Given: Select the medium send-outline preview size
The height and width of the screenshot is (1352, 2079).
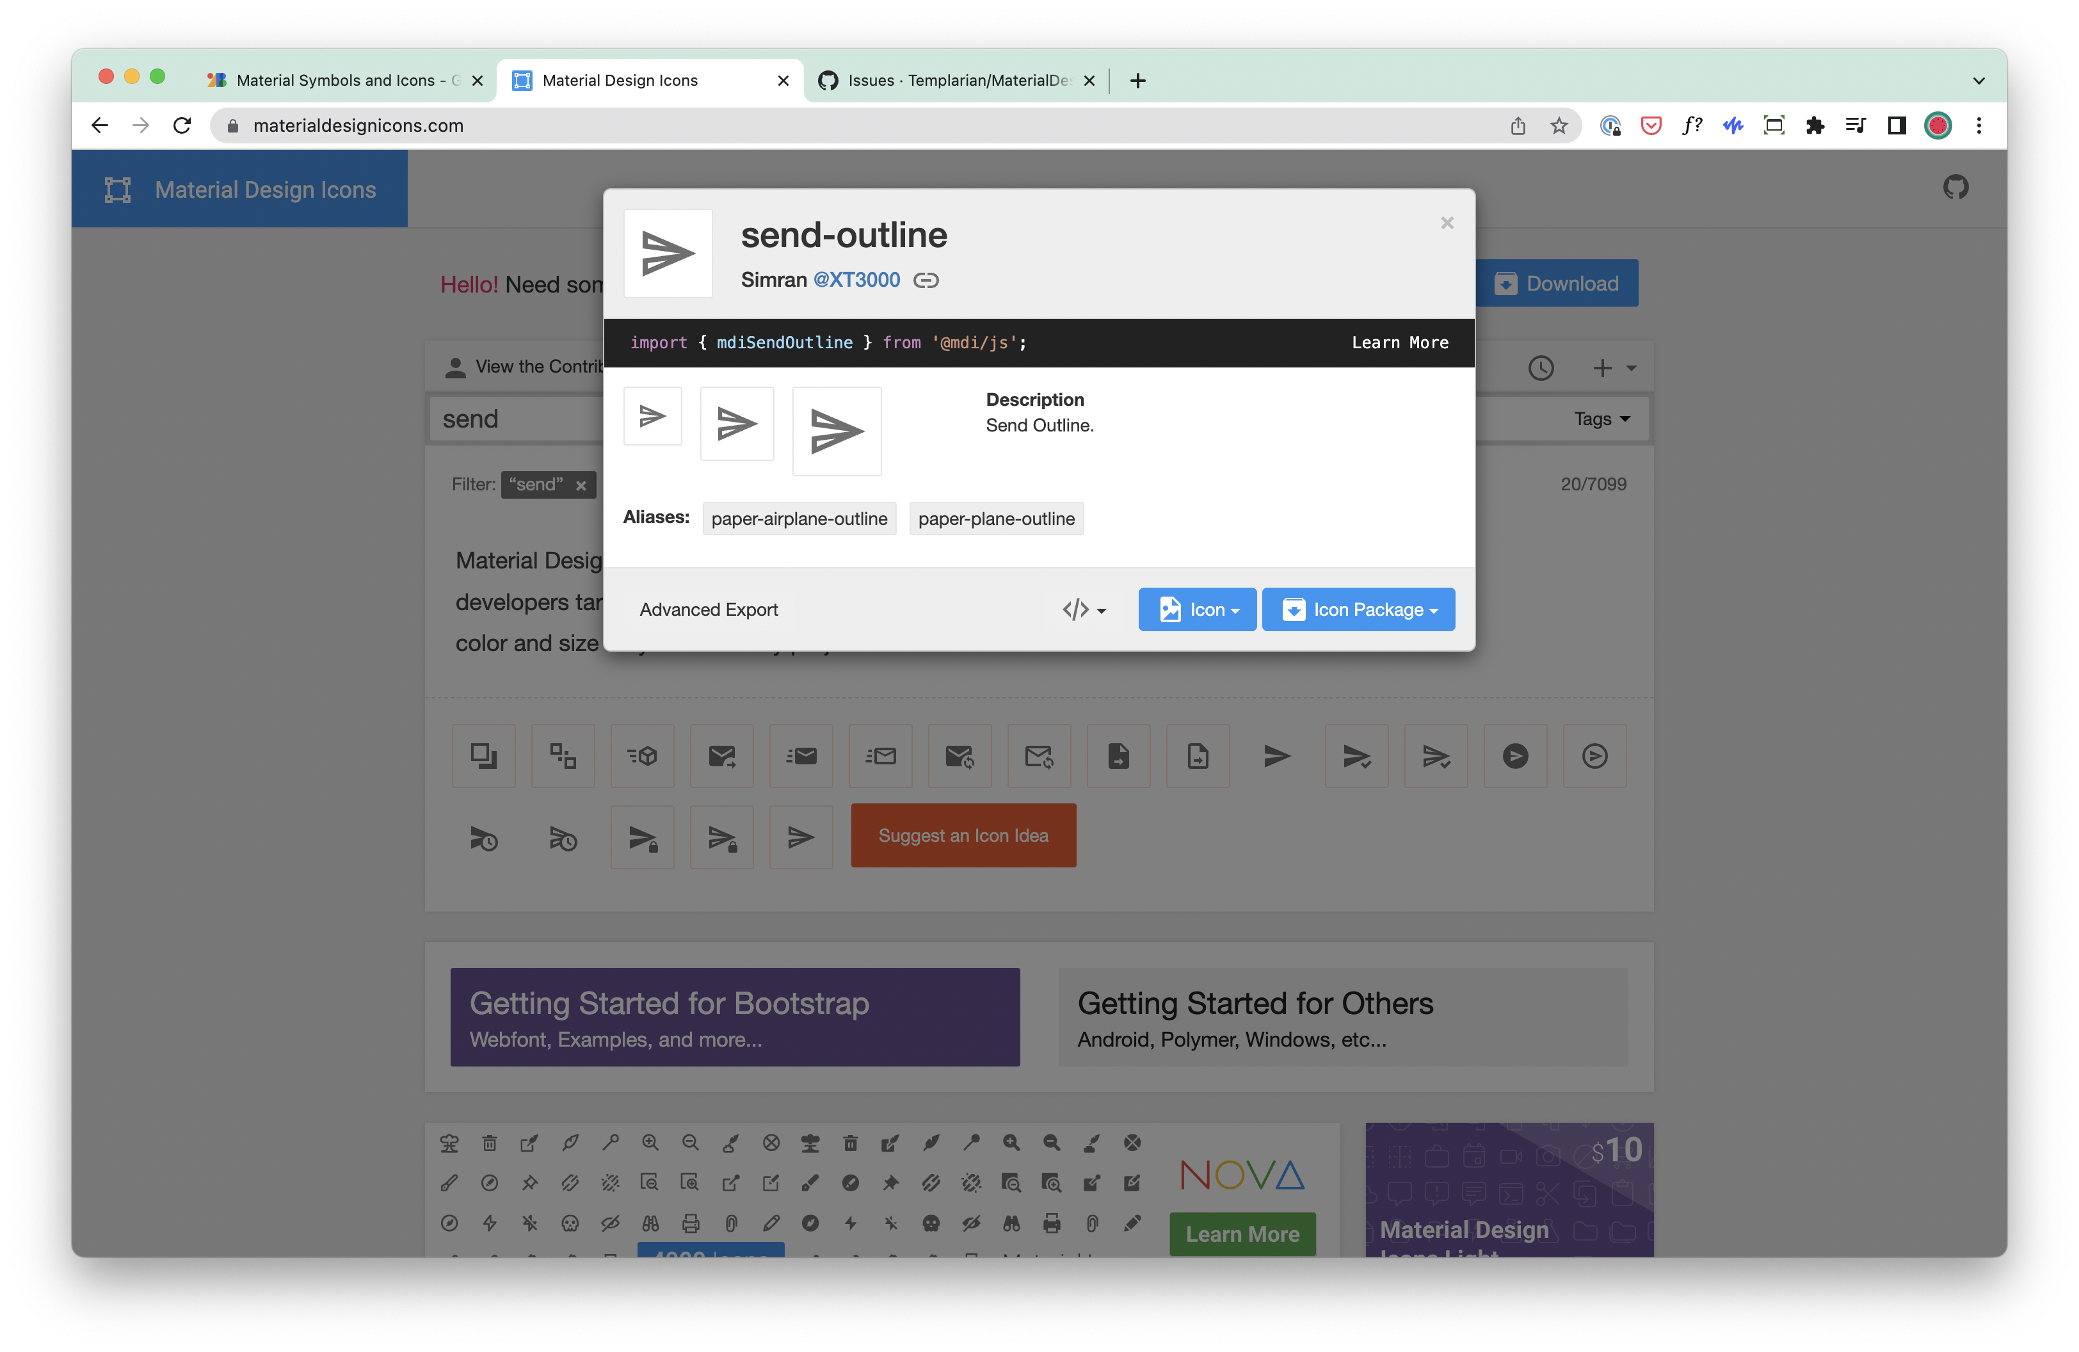Looking at the screenshot, I should tap(736, 424).
